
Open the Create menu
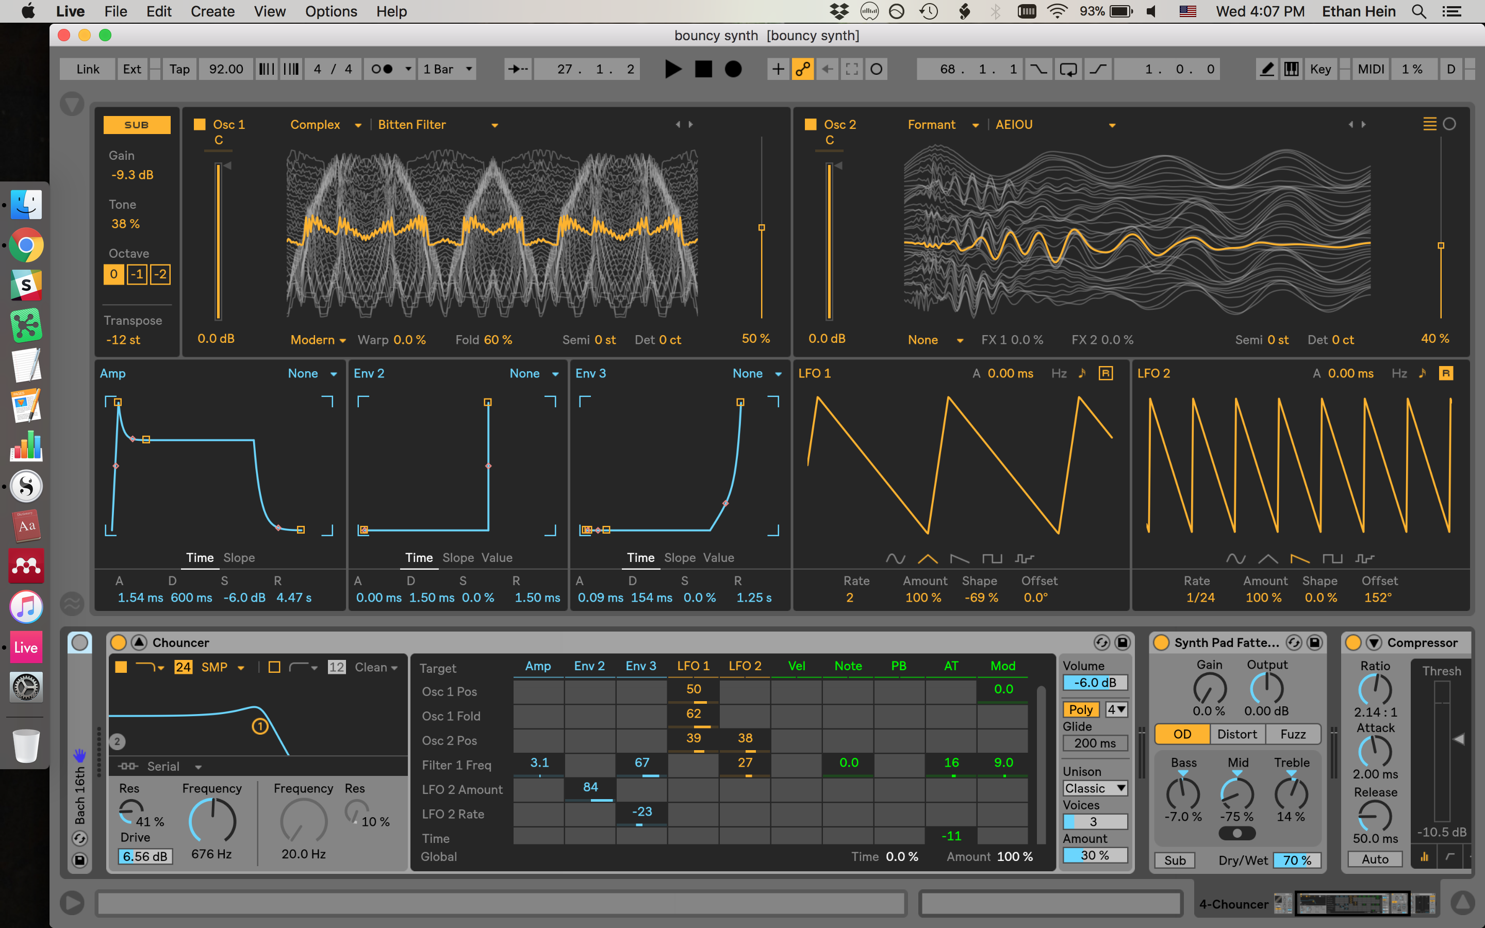pos(212,12)
